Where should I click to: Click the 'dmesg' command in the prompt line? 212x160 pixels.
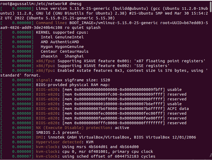[75, 4]
